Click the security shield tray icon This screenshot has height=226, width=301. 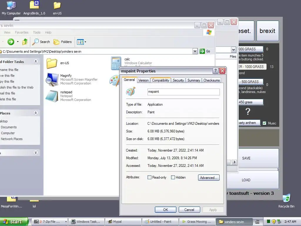pyautogui.click(x=274, y=222)
